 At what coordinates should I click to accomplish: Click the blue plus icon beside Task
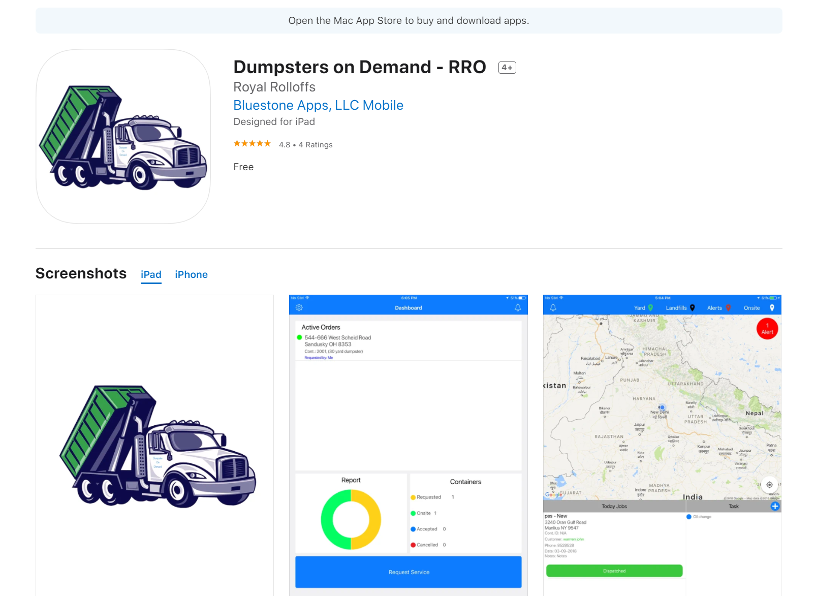tap(775, 507)
